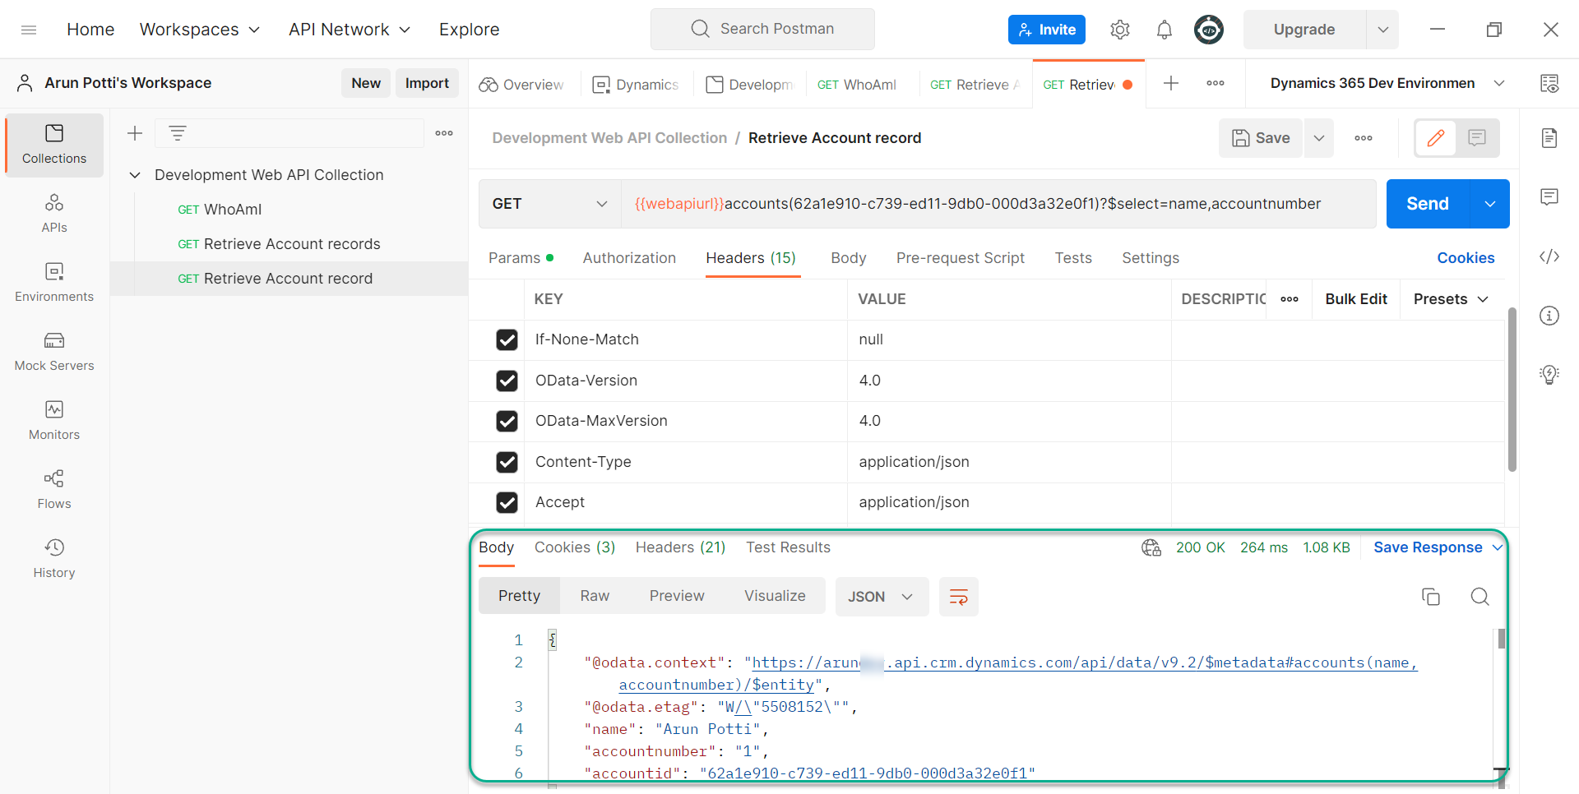The image size is (1579, 794).
Task: Disable the Content-Type header checkbox
Action: click(507, 462)
